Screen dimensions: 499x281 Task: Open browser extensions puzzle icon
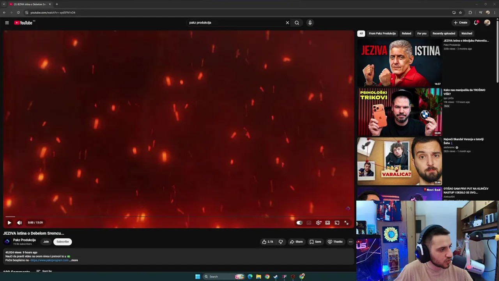[x=470, y=12]
